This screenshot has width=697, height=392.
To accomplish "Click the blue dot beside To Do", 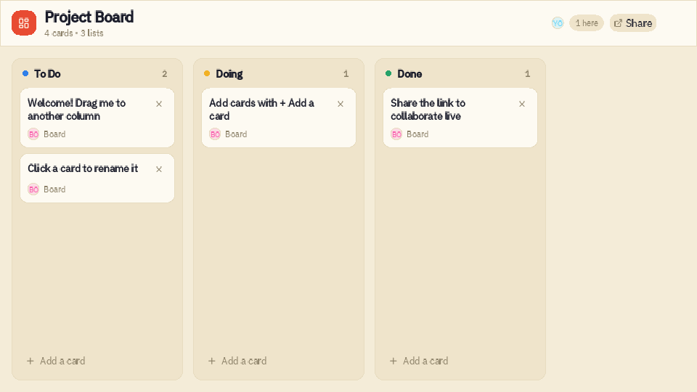I will coord(25,73).
